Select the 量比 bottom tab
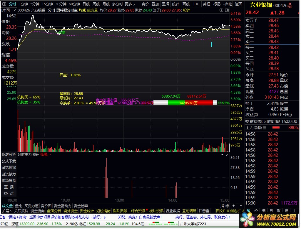Viewport: 301px width, 229px height. (19, 206)
